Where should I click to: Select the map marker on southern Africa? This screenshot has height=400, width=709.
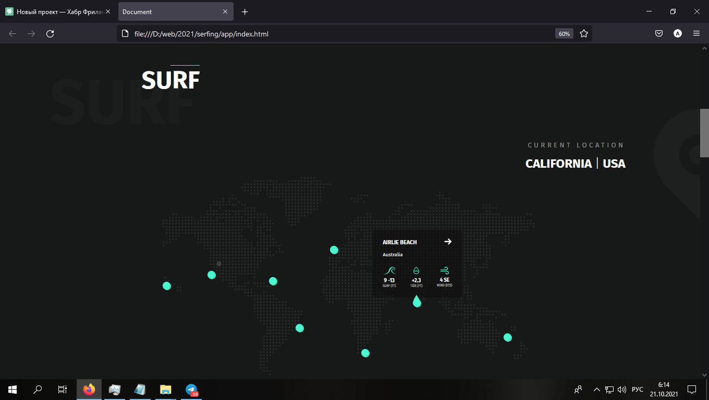(365, 353)
